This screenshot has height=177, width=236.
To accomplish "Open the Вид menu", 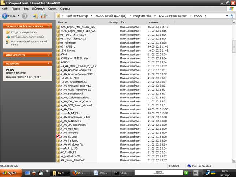I will (26, 8).
